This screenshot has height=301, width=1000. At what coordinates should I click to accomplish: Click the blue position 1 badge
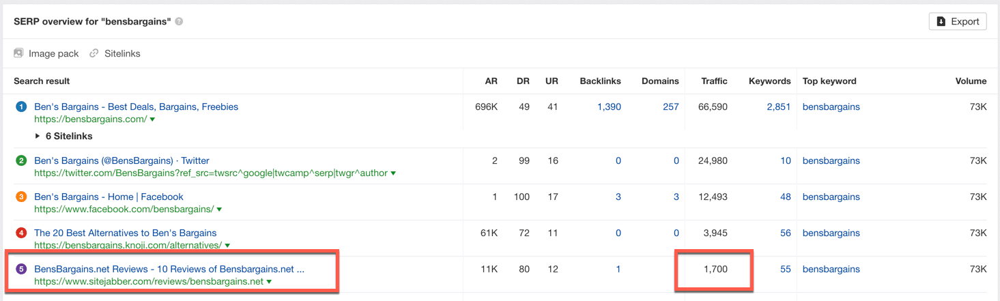pos(21,106)
